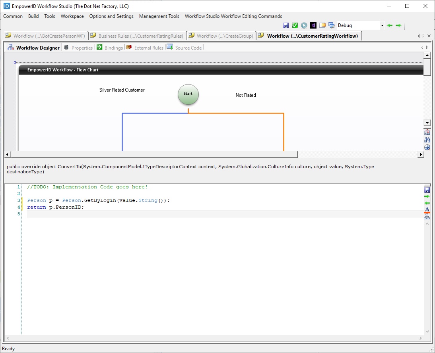Click the blue play run icon
The image size is (435, 353).
coord(304,25)
